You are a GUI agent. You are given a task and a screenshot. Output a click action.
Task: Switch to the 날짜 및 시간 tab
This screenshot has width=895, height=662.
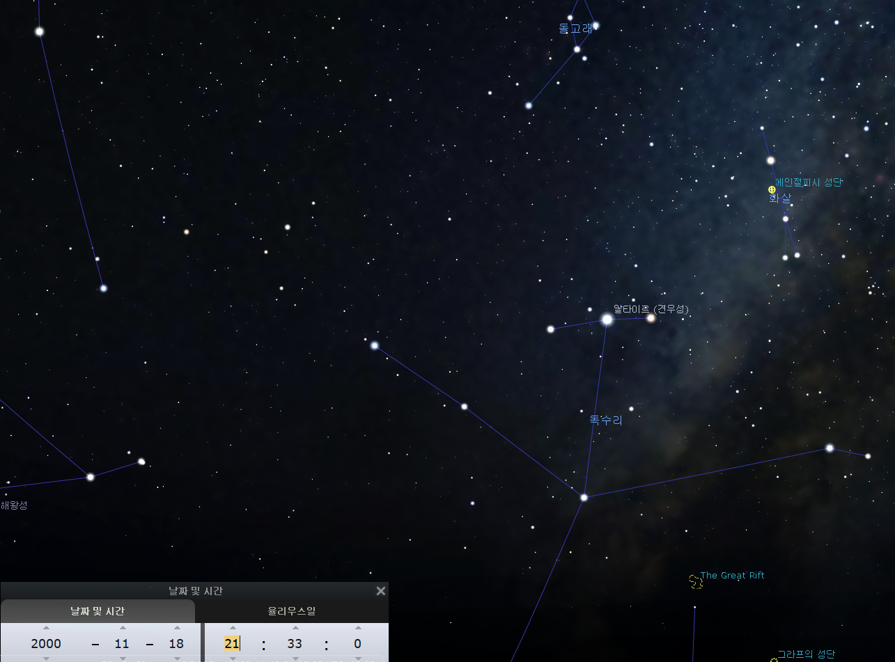pos(98,611)
